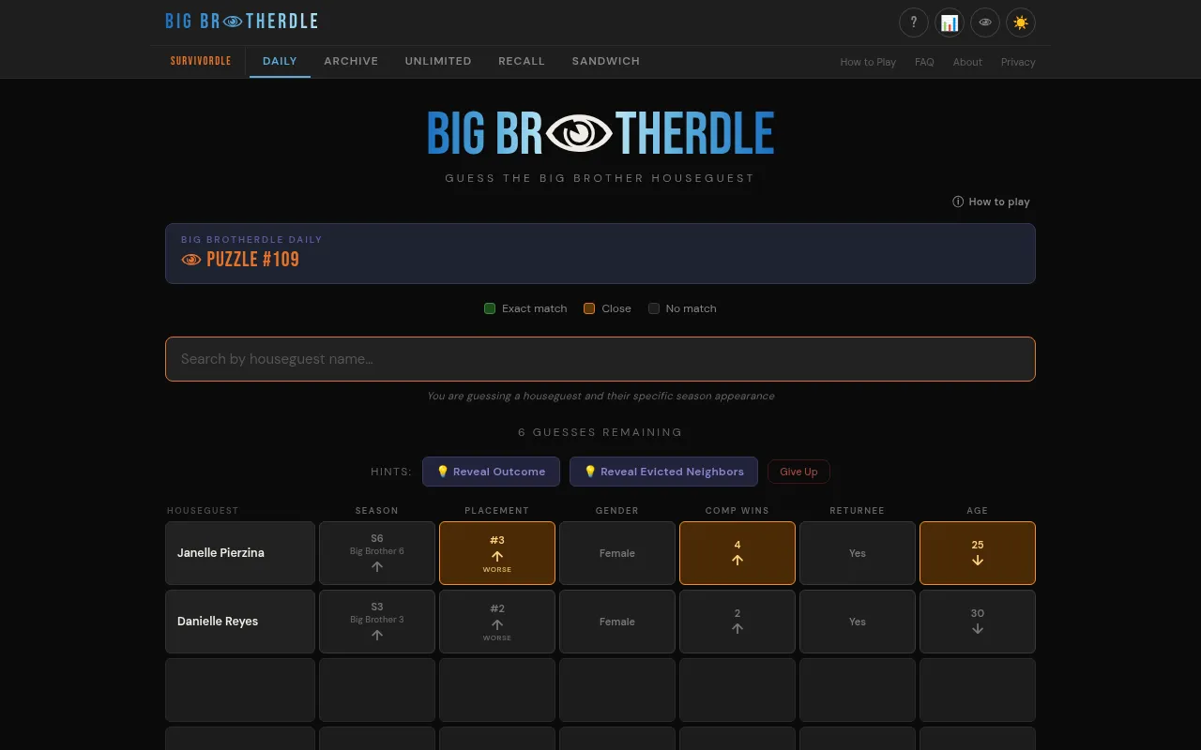Click the age 25 cell
1201x750 pixels.
pos(978,553)
